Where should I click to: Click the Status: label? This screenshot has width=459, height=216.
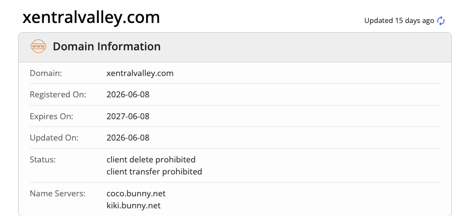(x=43, y=160)
